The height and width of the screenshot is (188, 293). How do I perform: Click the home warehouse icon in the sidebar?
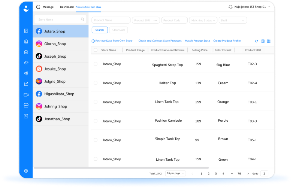(26, 42)
